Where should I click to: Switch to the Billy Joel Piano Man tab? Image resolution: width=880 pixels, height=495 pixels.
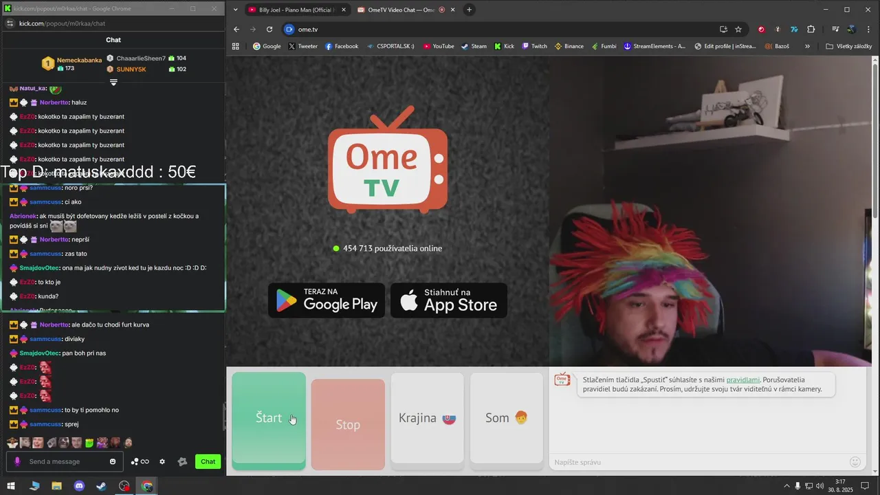(x=297, y=10)
